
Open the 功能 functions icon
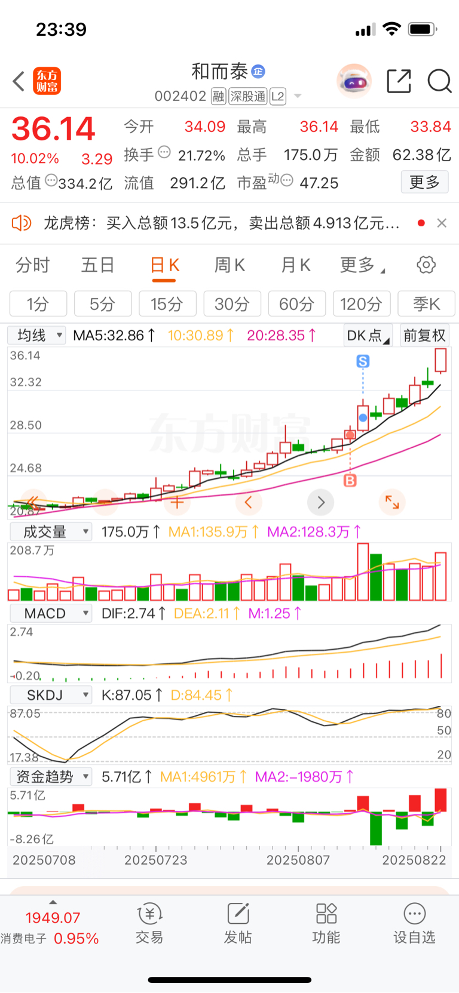(326, 924)
